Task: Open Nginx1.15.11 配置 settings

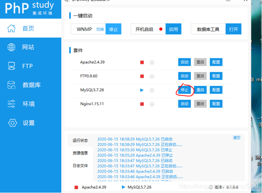Action: [216, 104]
